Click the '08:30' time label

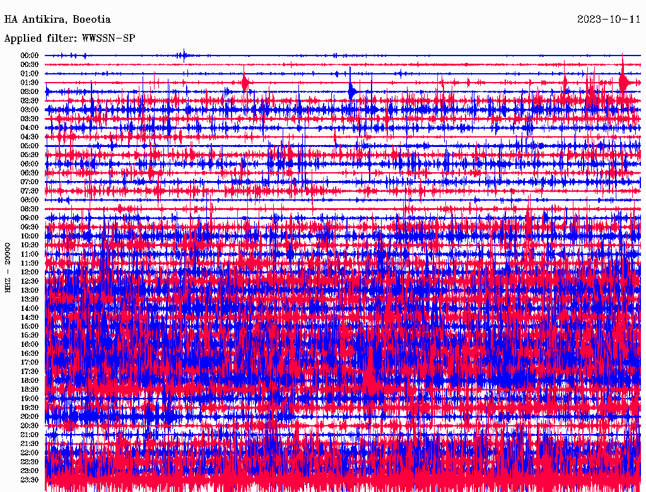pos(30,209)
